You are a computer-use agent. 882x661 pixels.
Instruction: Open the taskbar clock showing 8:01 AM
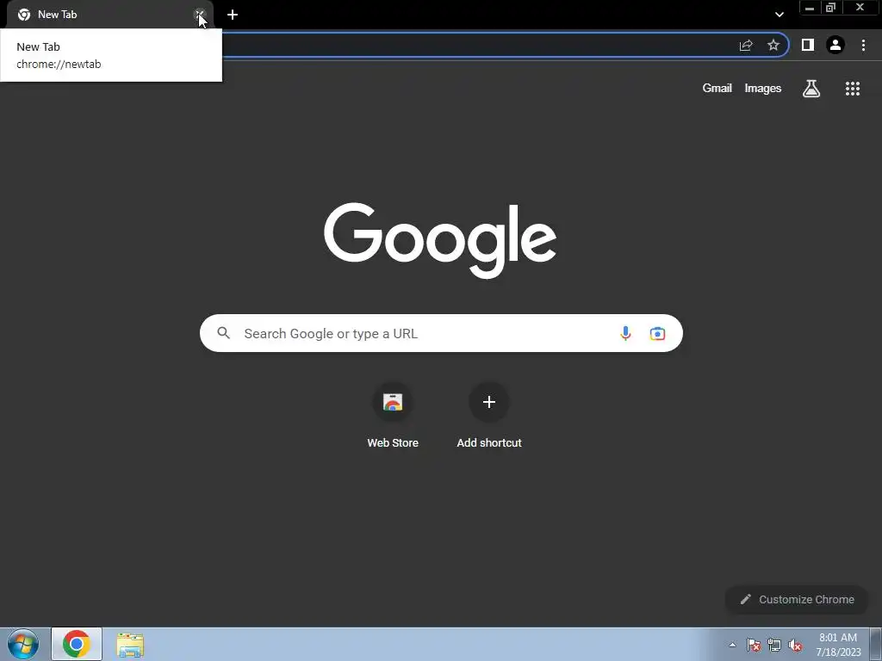(838, 645)
